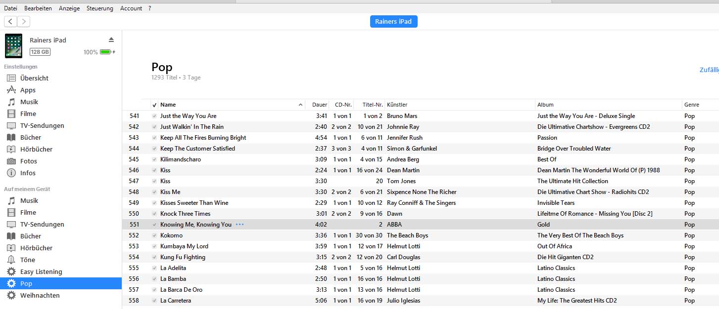Select song Kumbaya My Lord

coord(184,246)
